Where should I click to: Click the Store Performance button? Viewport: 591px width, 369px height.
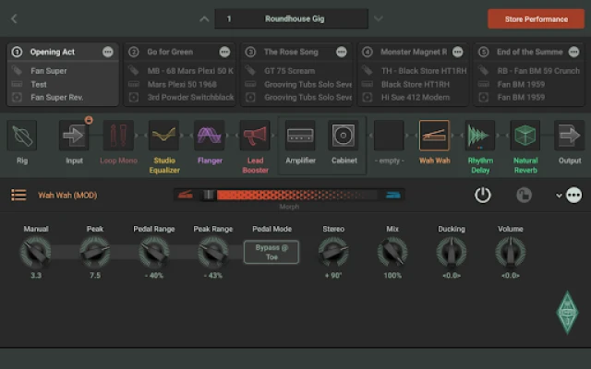pyautogui.click(x=536, y=18)
